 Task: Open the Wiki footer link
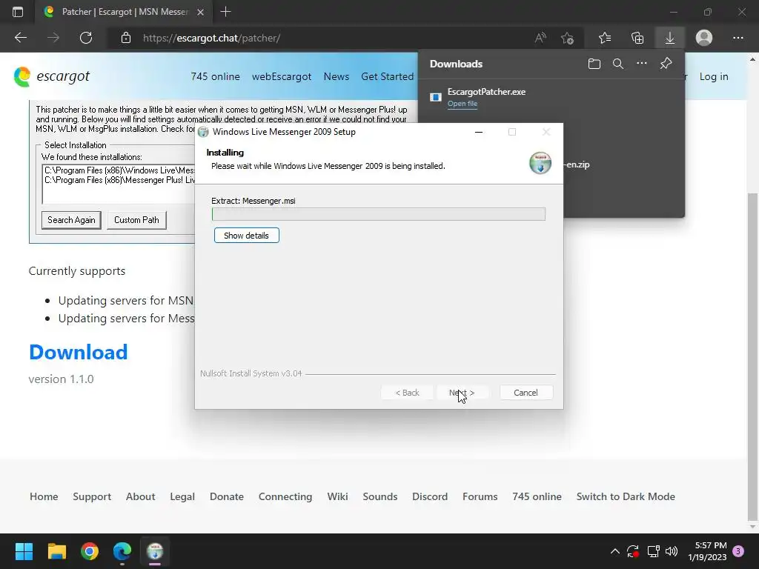point(337,496)
